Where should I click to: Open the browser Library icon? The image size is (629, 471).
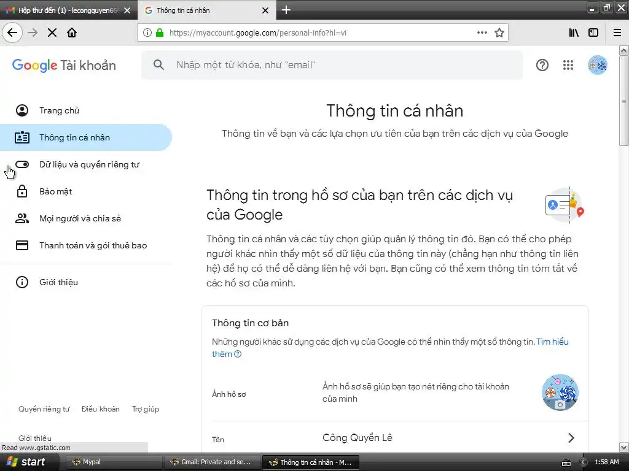click(x=574, y=33)
